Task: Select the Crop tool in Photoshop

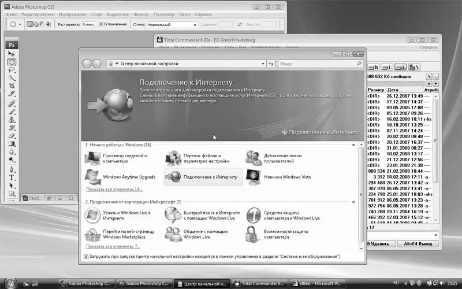Action: [12, 86]
